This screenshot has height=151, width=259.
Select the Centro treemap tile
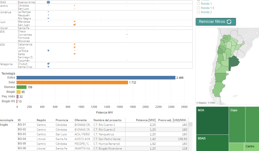251,147
